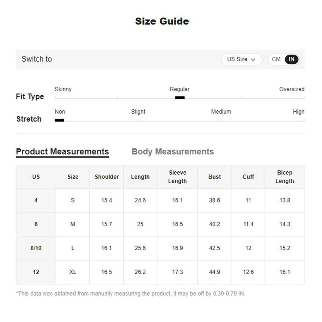The image size is (322, 322).
Task: Click the Sleeve Length column header
Action: pos(177,177)
